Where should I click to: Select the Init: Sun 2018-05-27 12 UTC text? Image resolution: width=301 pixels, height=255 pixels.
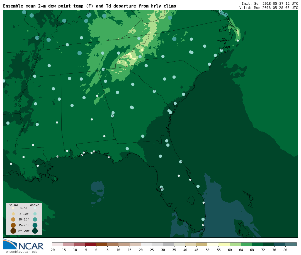[x=270, y=3]
